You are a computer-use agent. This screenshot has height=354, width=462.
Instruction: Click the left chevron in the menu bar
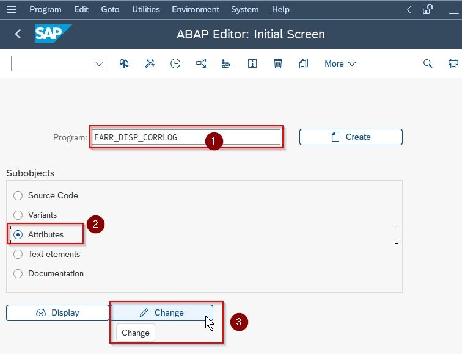[x=409, y=10]
